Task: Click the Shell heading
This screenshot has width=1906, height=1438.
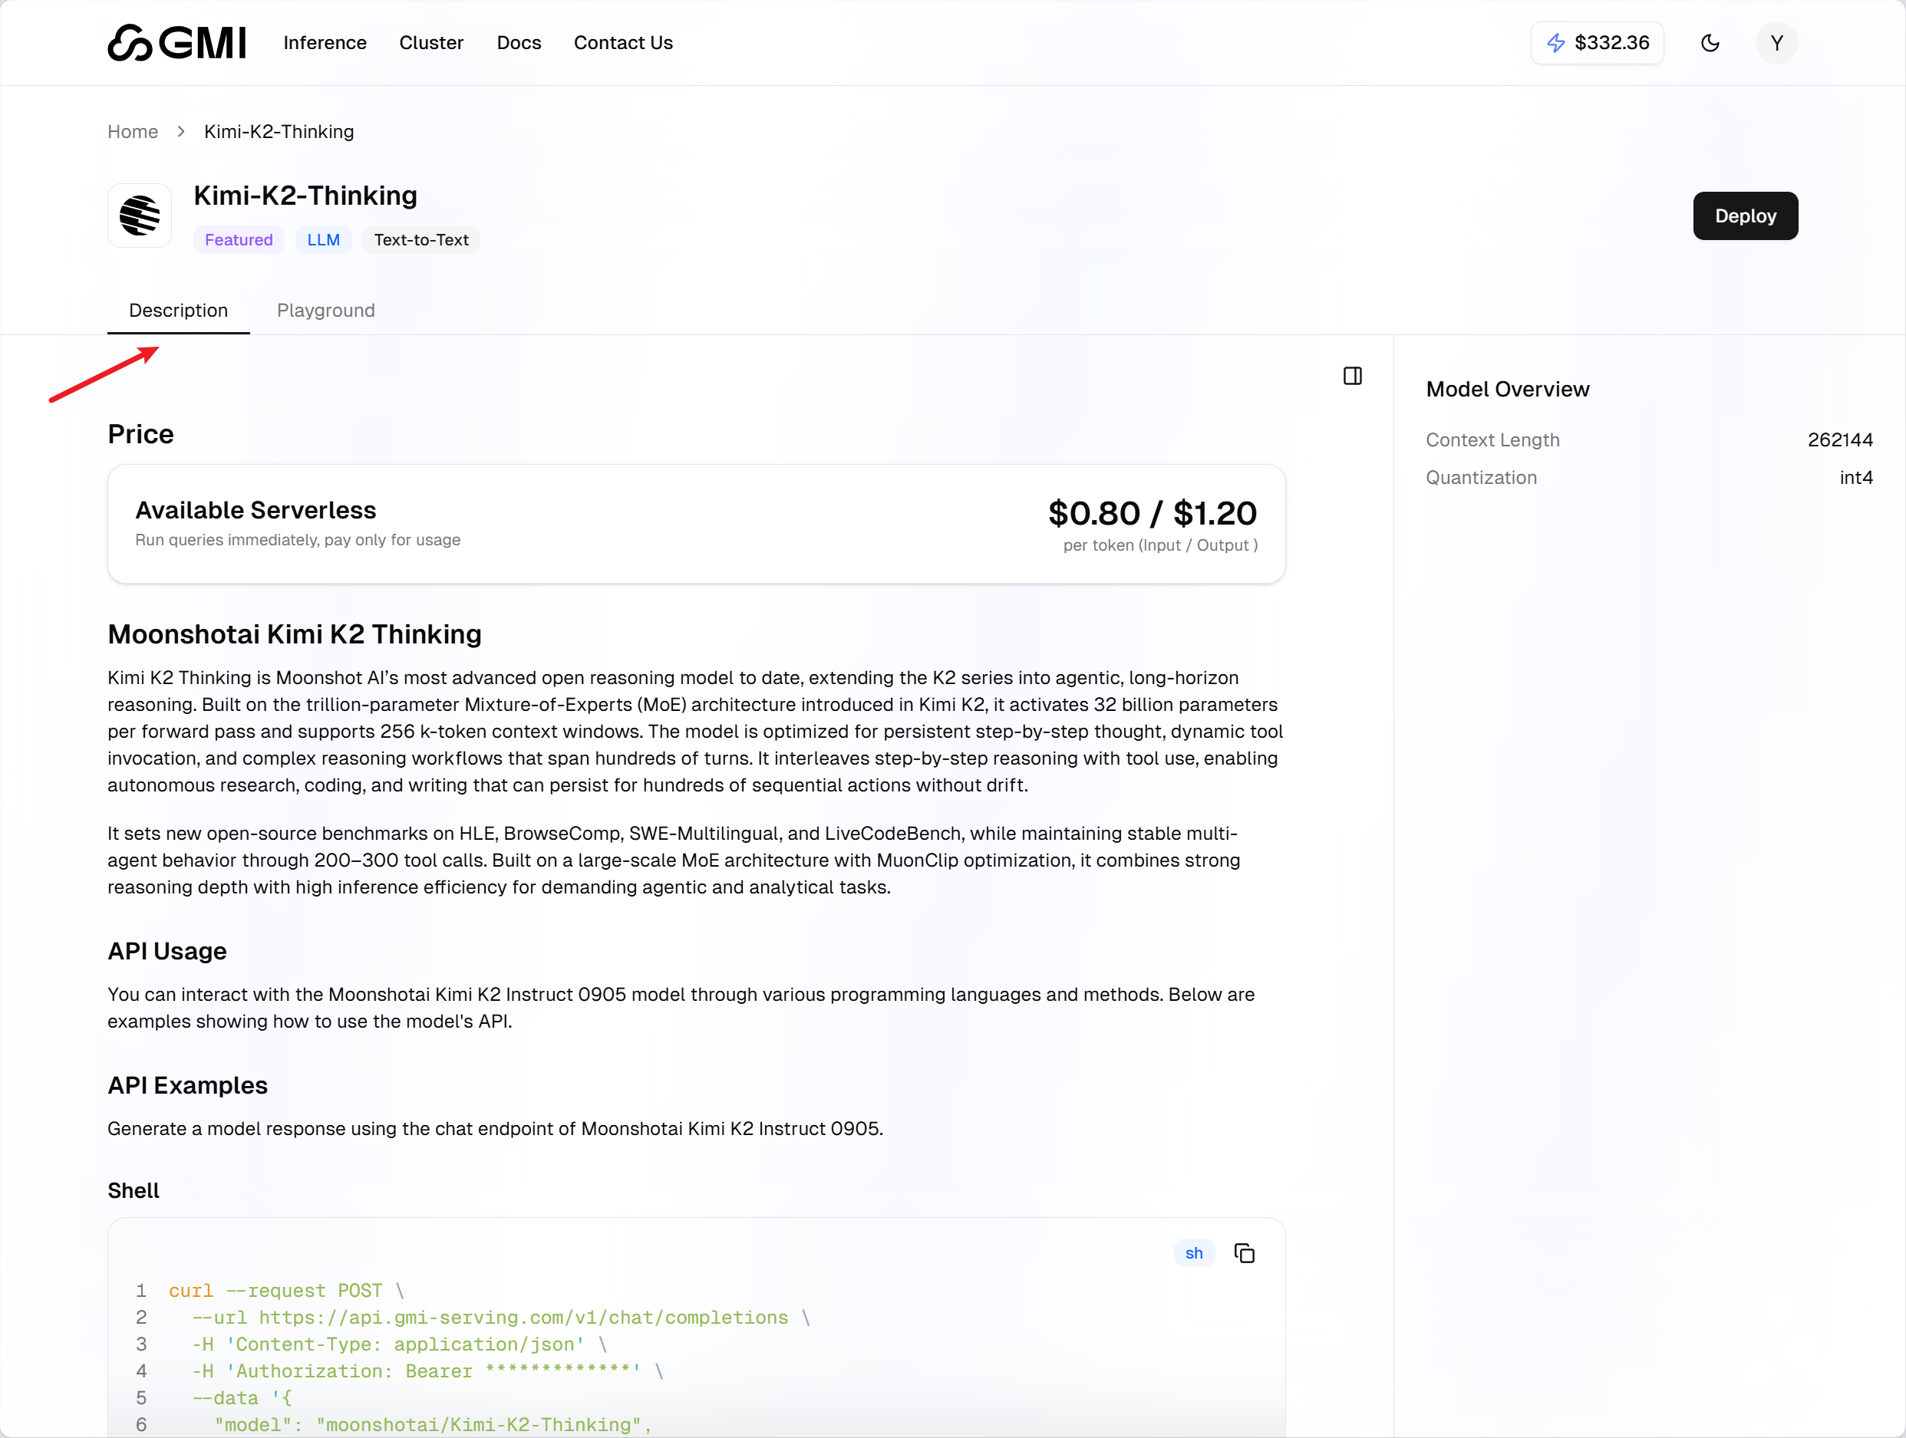Action: pos(134,1190)
